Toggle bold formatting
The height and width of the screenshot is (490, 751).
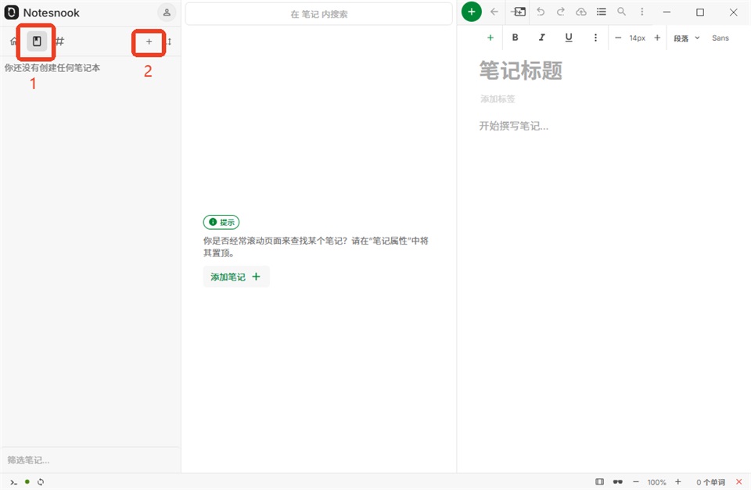515,38
